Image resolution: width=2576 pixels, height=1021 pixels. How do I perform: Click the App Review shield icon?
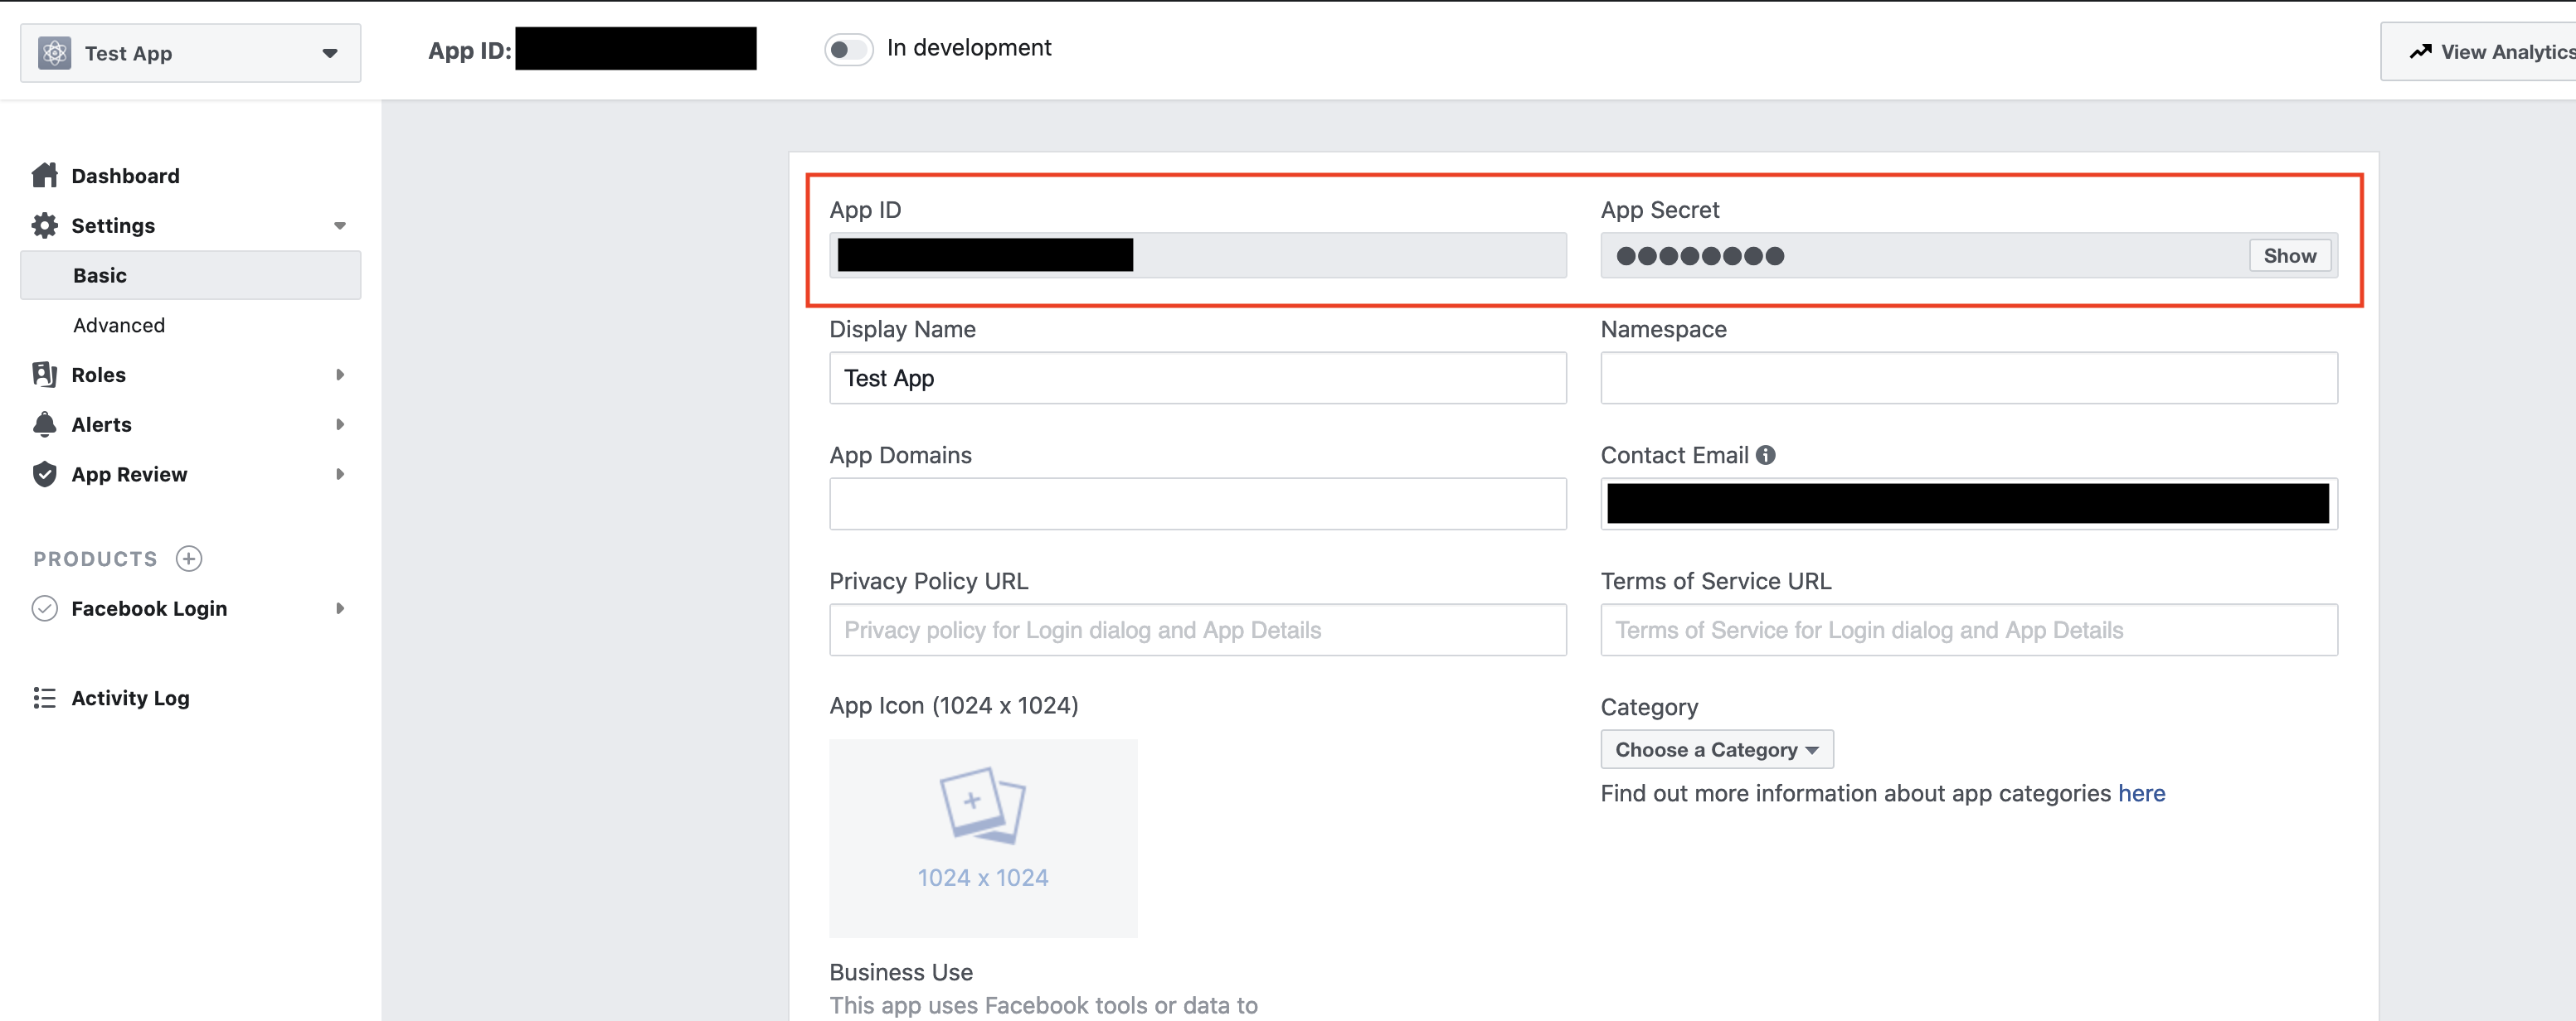pos(45,475)
